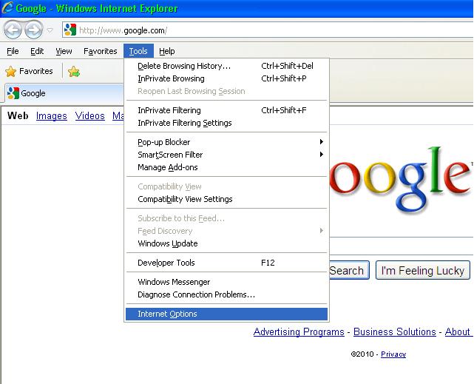
Task: Choose Delete Browsing History from Tools menu
Action: pyautogui.click(x=226, y=66)
